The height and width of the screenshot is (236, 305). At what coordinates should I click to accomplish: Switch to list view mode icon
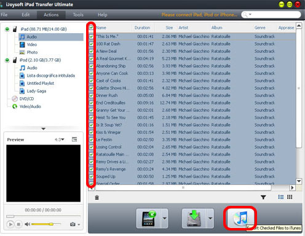pos(281,197)
